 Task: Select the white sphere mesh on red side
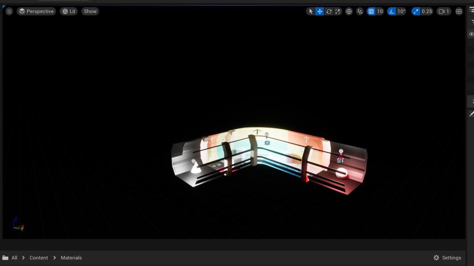coord(341,173)
